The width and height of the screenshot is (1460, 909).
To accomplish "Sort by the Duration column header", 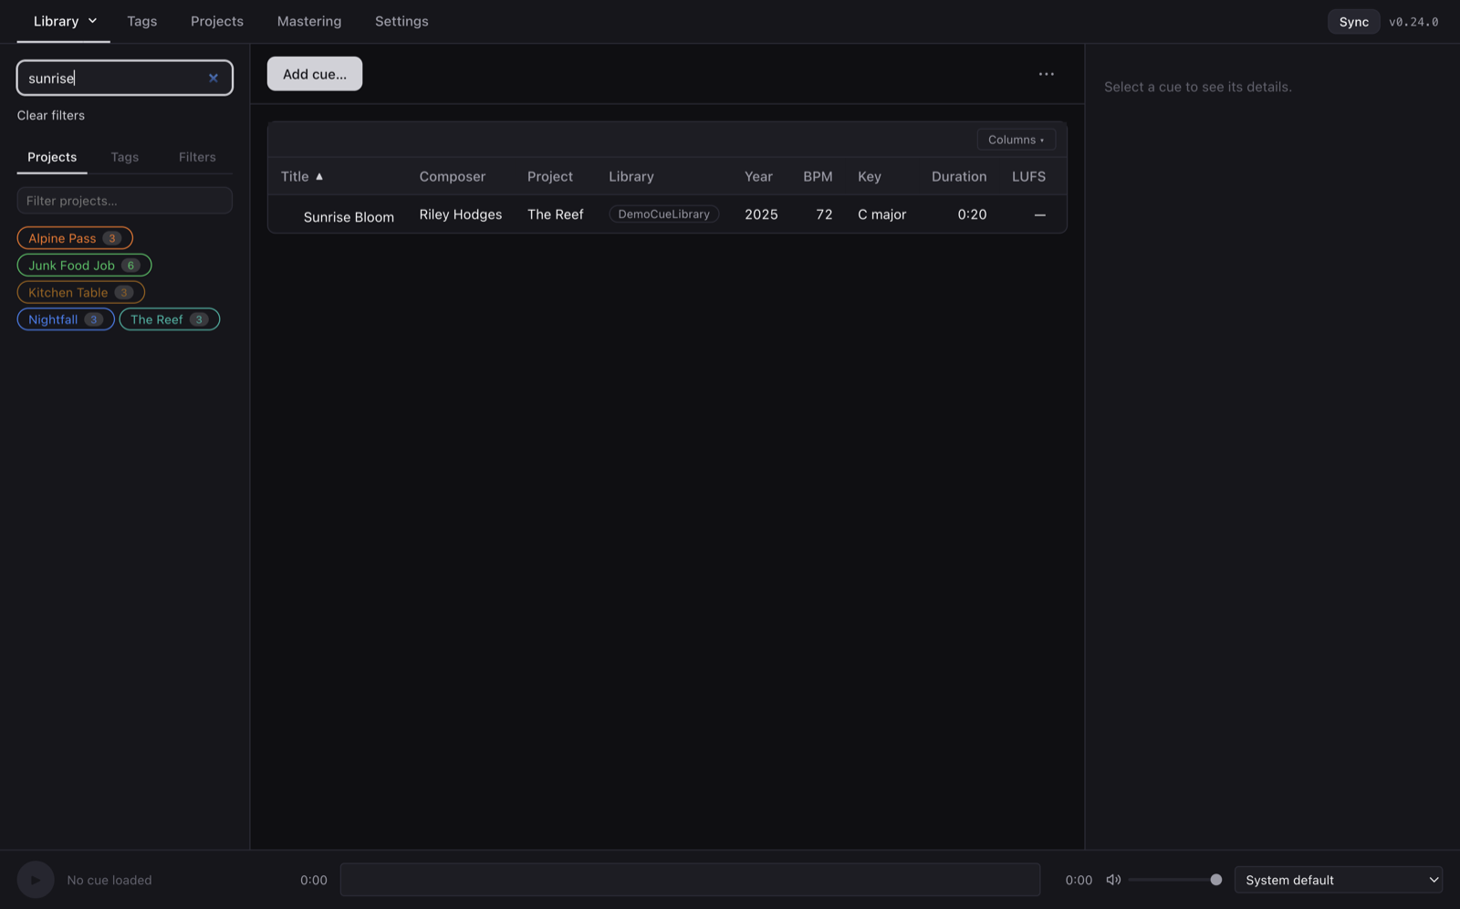I will point(959,176).
